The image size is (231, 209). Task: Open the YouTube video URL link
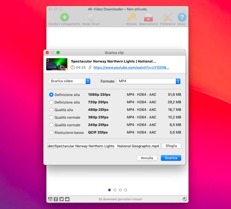[131, 68]
